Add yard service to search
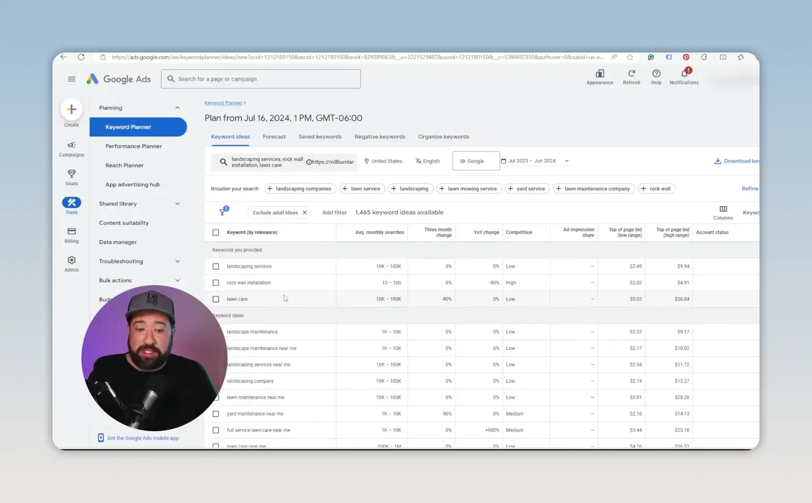 pos(527,188)
